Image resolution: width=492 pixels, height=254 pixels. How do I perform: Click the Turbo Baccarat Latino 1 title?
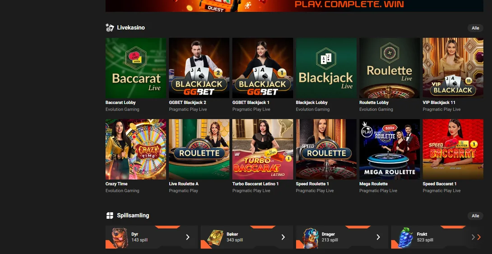pyautogui.click(x=255, y=184)
